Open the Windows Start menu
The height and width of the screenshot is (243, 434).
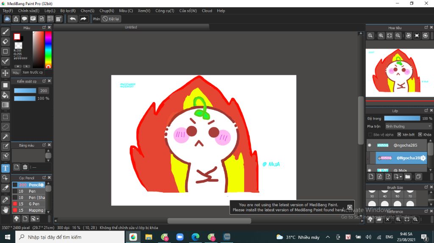(8, 237)
